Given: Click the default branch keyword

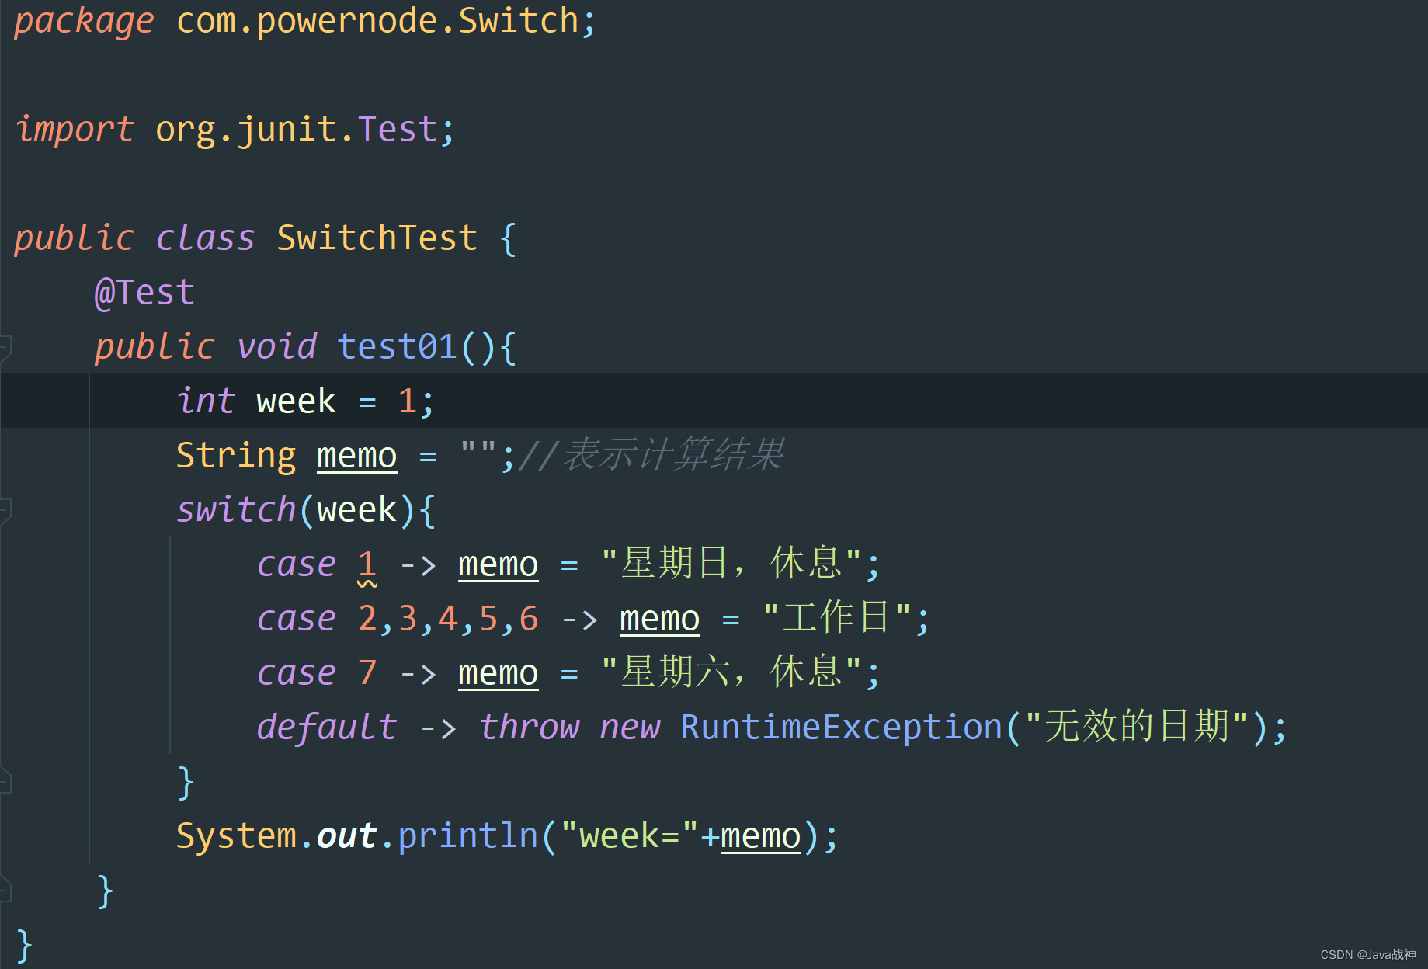Looking at the screenshot, I should pos(326,726).
